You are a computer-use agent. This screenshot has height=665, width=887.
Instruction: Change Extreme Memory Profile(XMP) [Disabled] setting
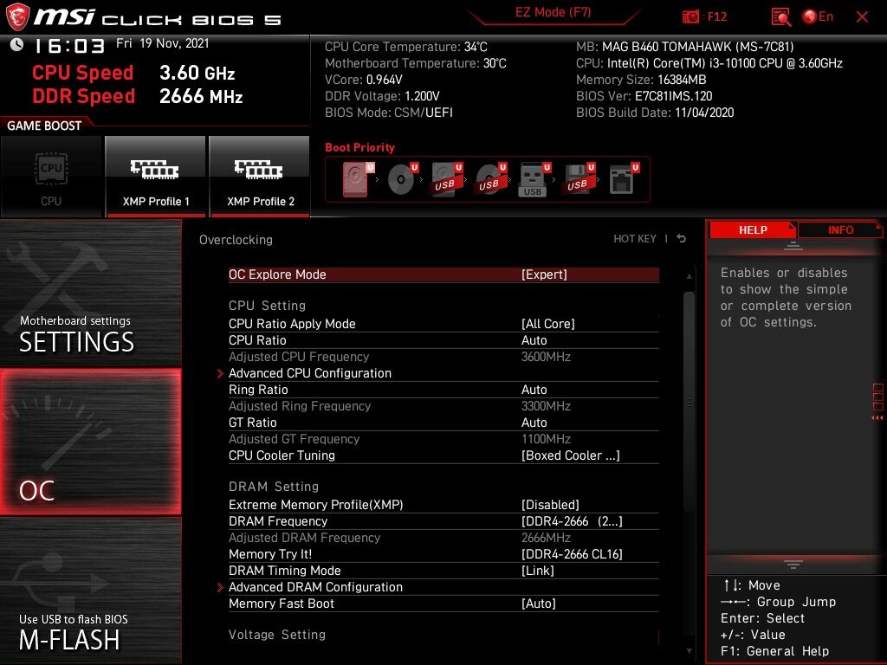coord(550,505)
